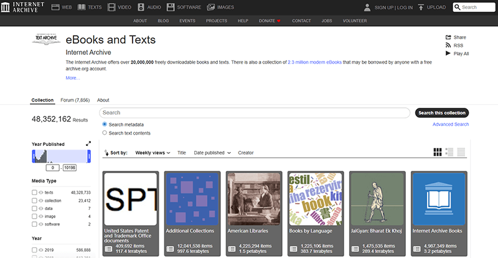This screenshot has height=258, width=498.
Task: Check the software media type checkbox
Action: 34,224
